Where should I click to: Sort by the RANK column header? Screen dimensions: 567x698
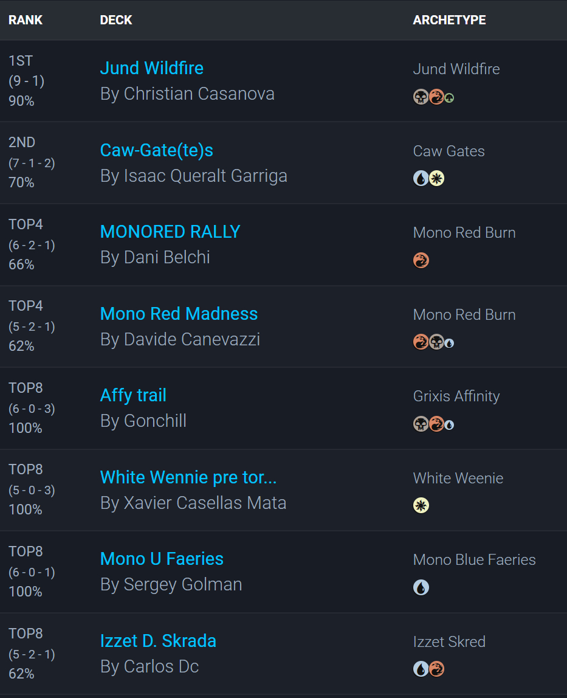tap(26, 20)
